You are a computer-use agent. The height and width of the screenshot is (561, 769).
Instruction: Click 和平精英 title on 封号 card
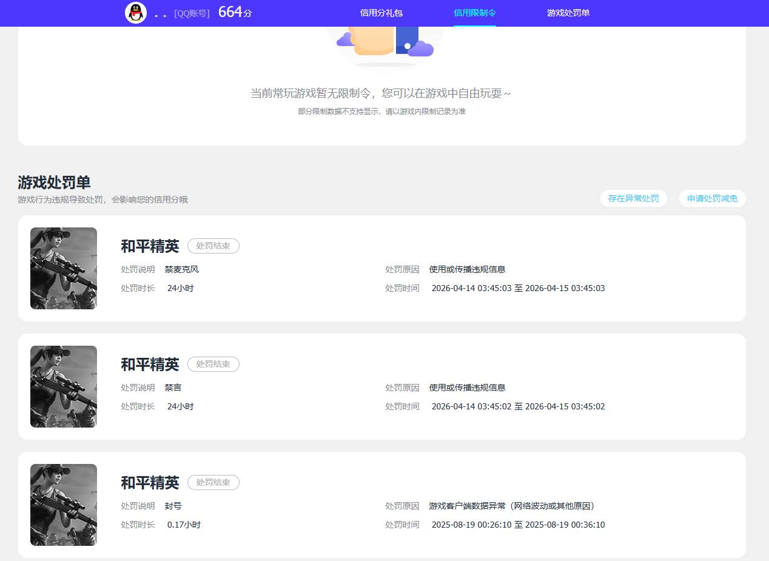point(150,482)
